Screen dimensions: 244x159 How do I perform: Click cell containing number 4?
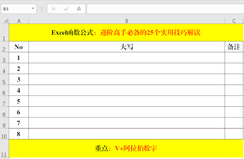19,90
